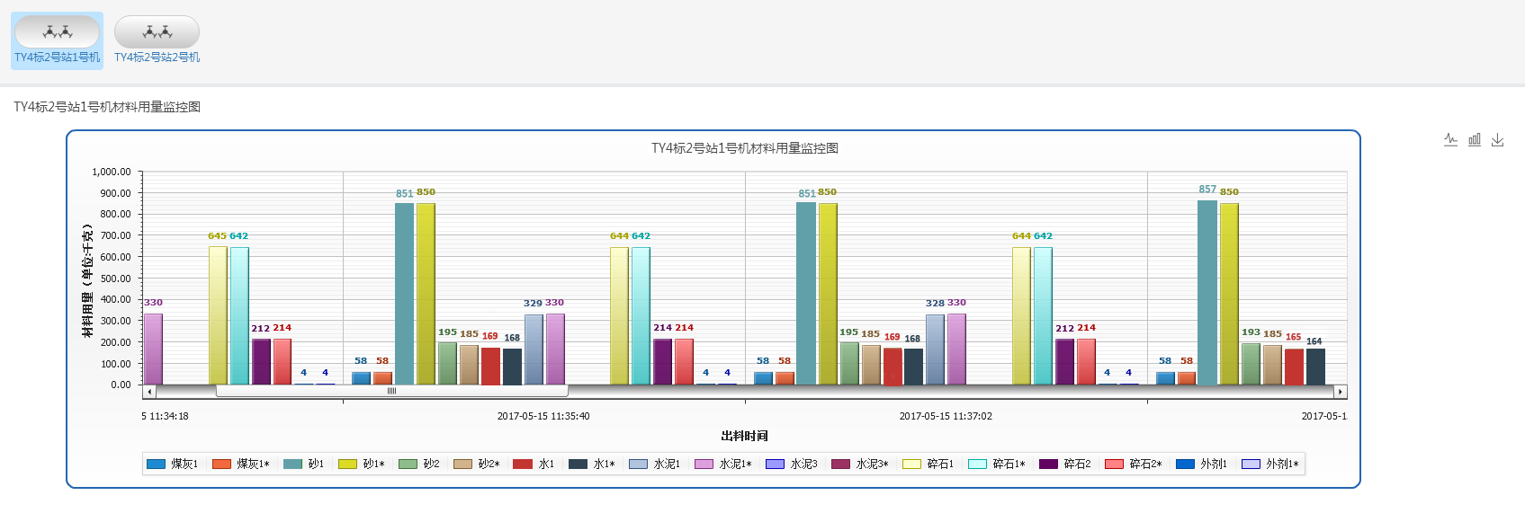This screenshot has width=1525, height=513.
Task: Click the 碎石2* red legend swatch
Action: (x=1114, y=464)
